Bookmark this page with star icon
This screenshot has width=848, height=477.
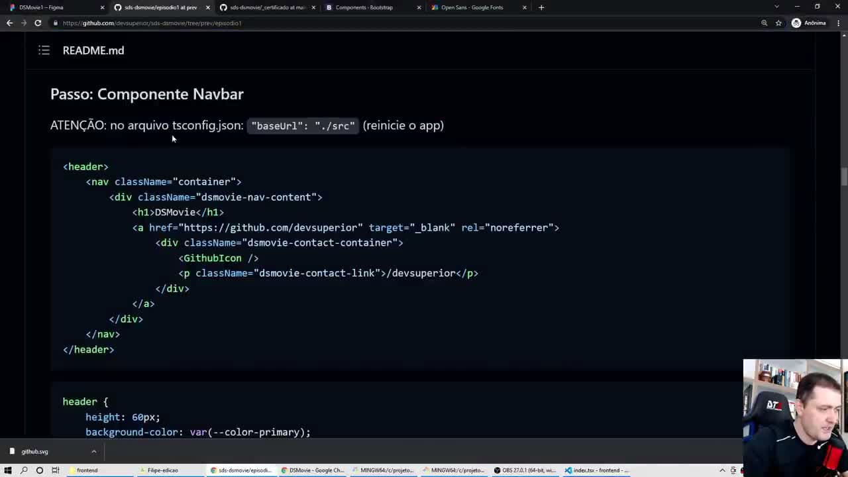click(778, 23)
